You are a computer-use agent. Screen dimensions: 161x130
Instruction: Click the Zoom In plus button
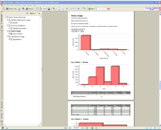[79, 9]
